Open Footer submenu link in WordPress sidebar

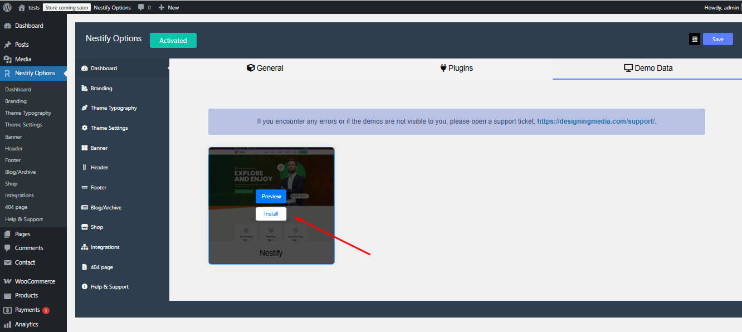[x=13, y=160]
